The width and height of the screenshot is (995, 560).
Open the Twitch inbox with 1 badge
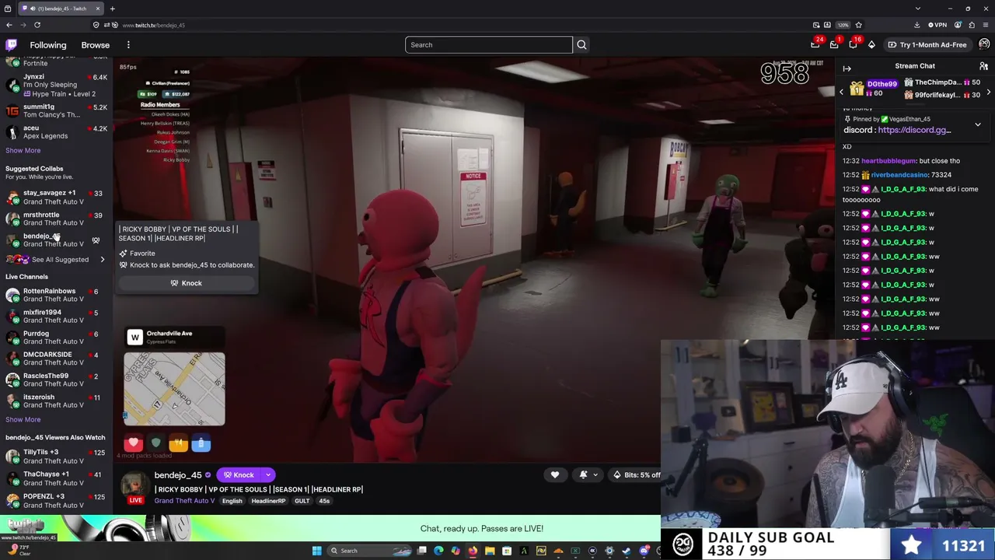click(834, 45)
